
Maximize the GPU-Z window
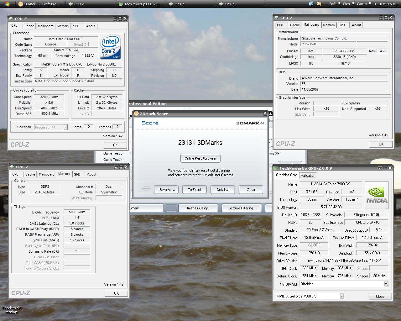point(385,168)
